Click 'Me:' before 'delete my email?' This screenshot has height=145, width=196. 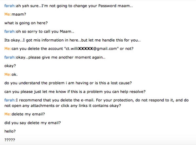click(8, 114)
